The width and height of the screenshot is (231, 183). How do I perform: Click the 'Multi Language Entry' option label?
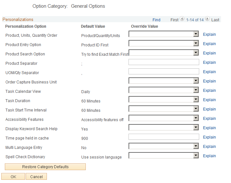pos(24,148)
